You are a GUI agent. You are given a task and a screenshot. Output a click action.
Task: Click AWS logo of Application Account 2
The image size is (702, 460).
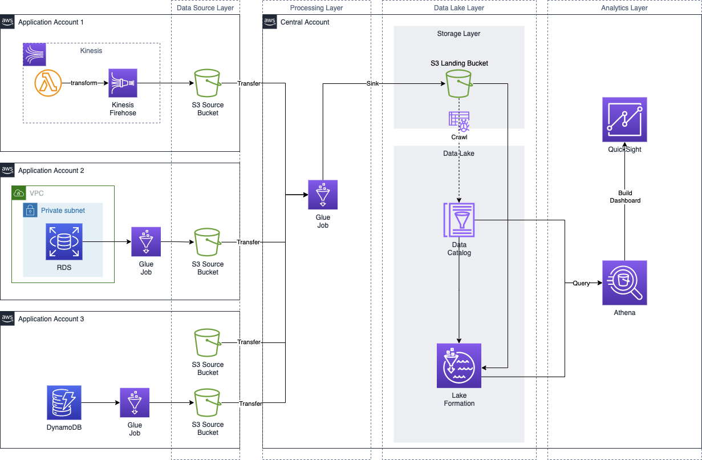(7, 170)
